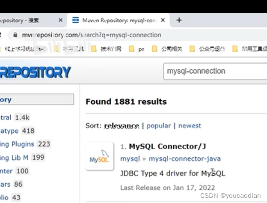Click the 'JDBC Type 4 driver for MySQL' description
This screenshot has width=267, height=203.
pos(173,173)
